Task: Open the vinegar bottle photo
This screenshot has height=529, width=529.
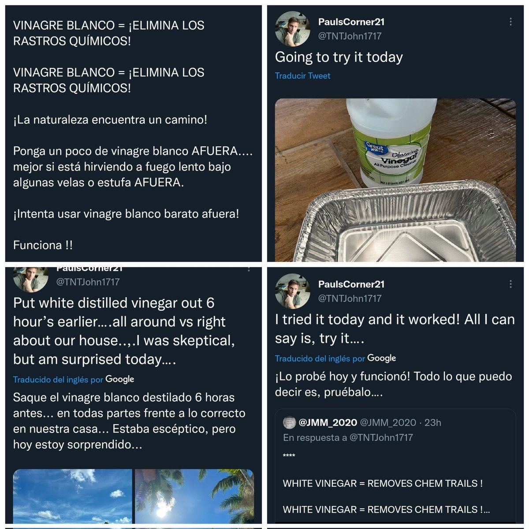Action: [x=395, y=180]
